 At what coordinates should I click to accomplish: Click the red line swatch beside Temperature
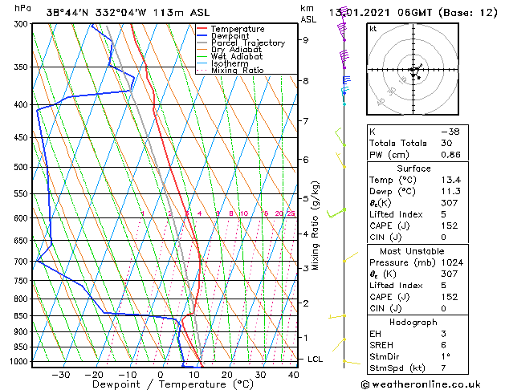(x=202, y=29)
